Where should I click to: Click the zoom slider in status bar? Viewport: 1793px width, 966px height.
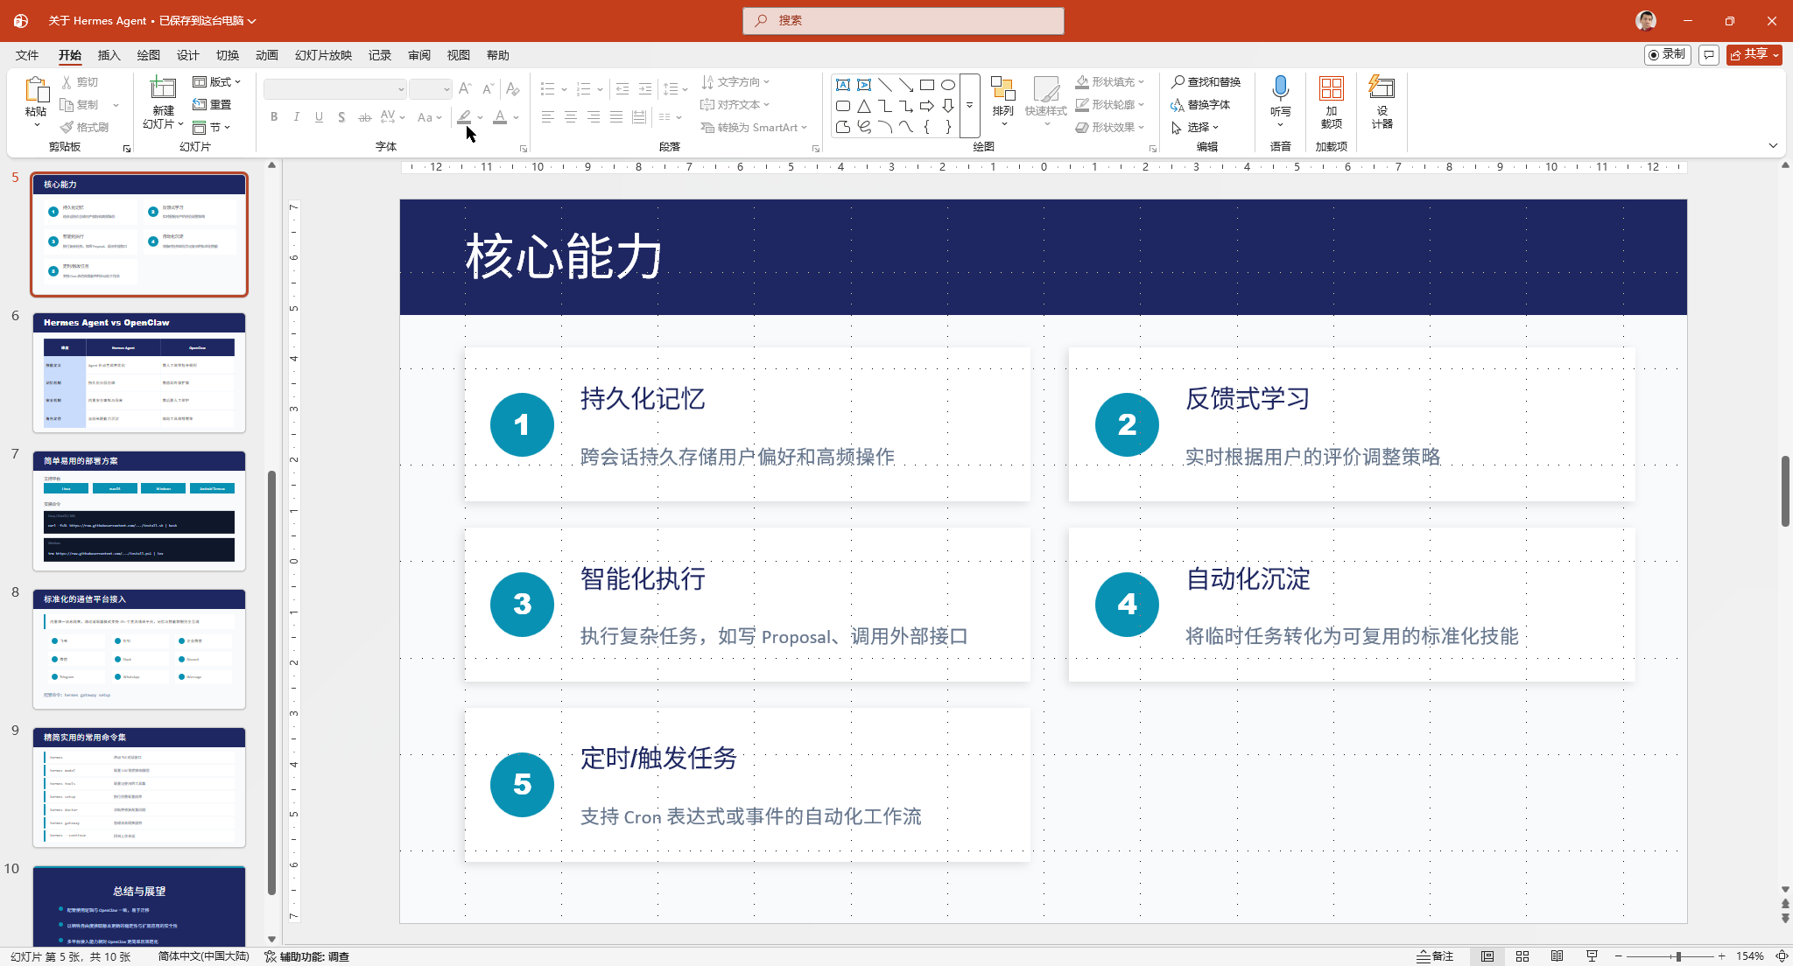(1670, 956)
